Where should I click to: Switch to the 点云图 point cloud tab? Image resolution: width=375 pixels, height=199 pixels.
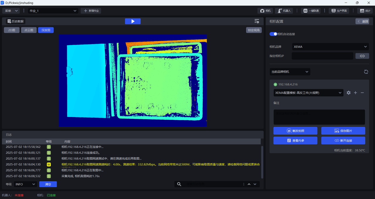pyautogui.click(x=29, y=30)
